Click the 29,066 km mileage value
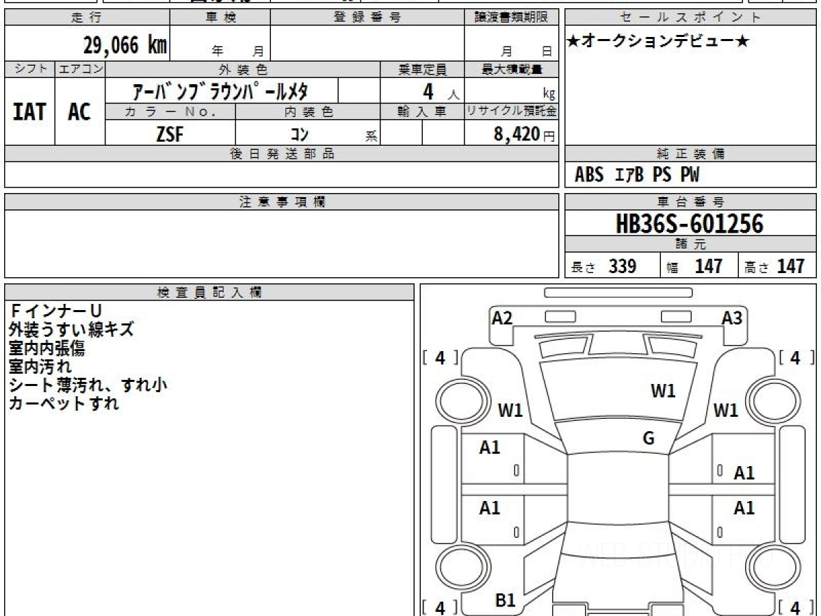 point(125,46)
